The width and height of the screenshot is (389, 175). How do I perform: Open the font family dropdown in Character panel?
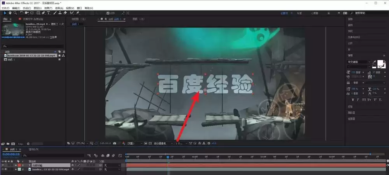(359, 62)
